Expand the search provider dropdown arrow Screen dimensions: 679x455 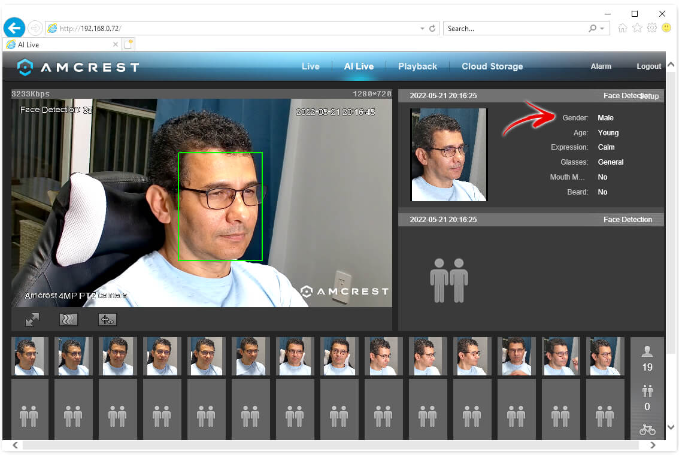coord(602,28)
